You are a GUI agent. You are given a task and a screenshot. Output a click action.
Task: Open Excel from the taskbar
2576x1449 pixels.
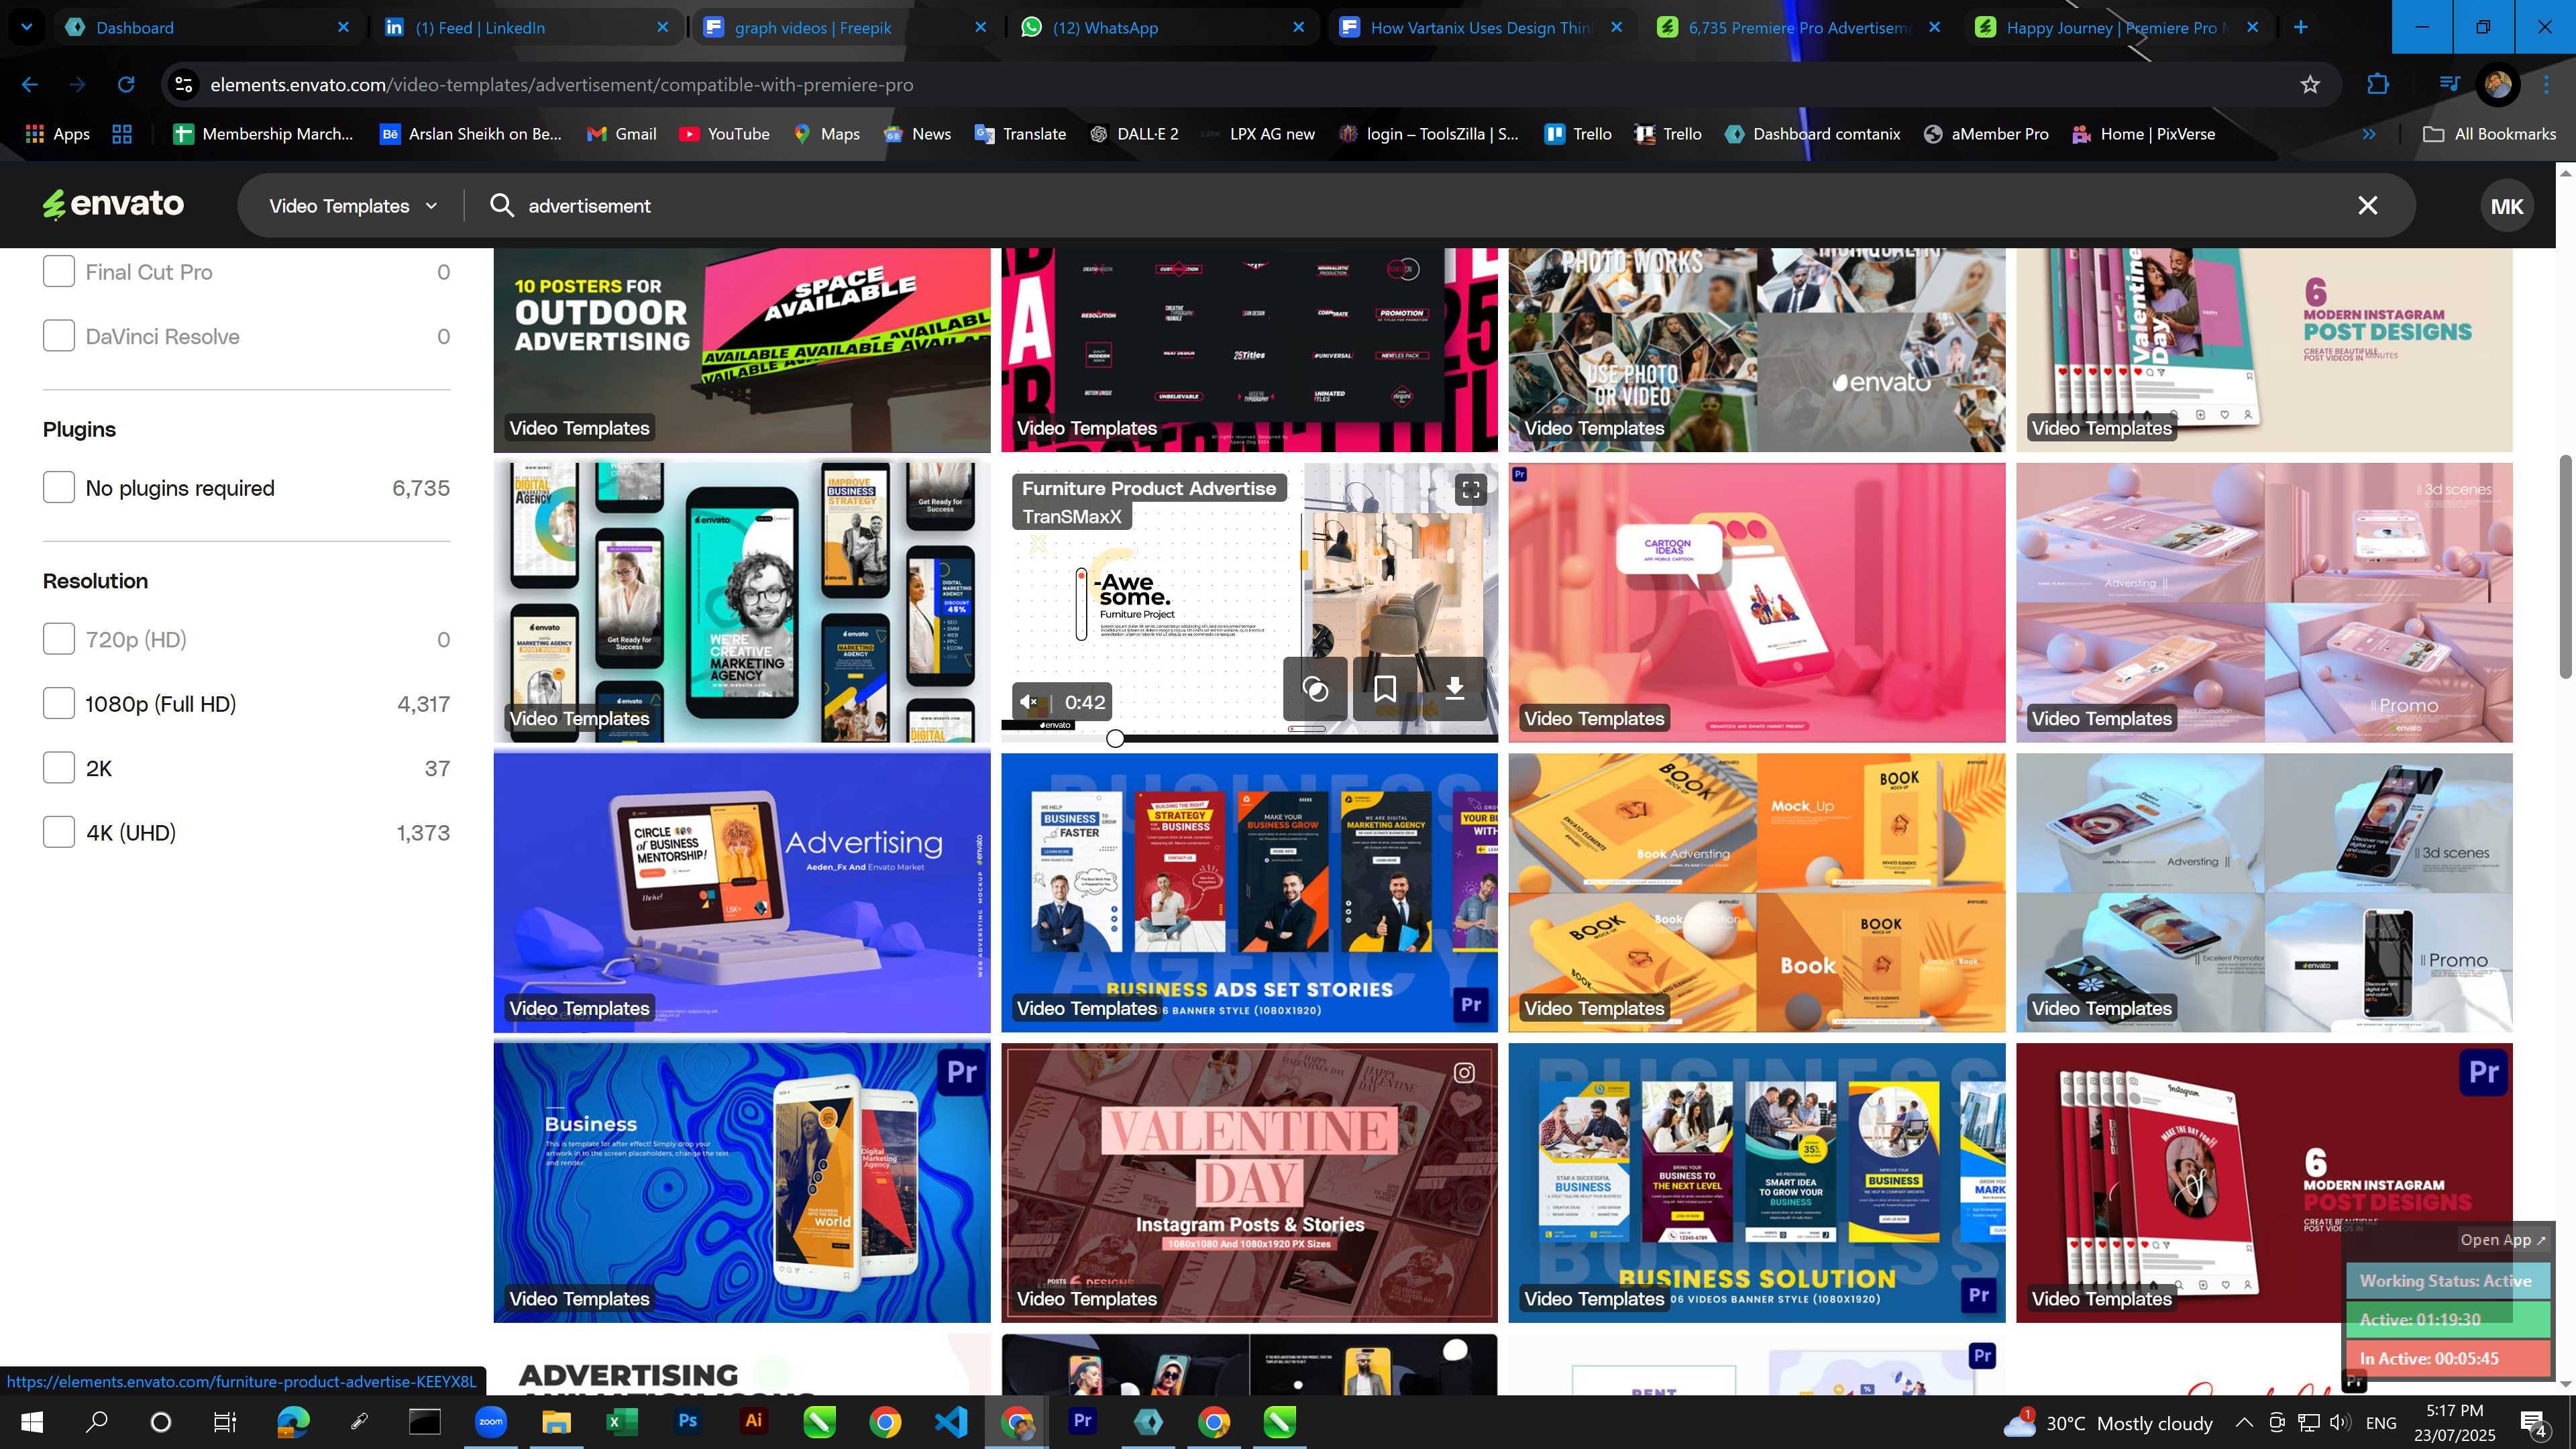[x=622, y=1421]
